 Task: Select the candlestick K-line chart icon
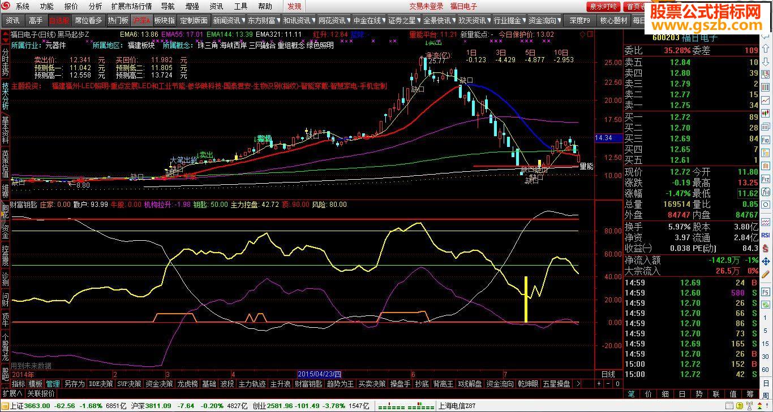(765, 112)
